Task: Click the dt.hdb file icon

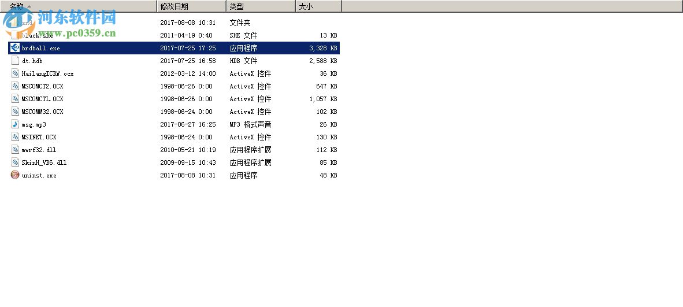Action: [x=15, y=61]
